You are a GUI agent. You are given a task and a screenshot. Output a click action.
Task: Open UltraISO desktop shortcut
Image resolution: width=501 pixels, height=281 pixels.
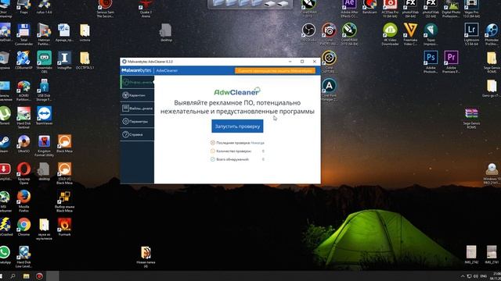(x=23, y=144)
